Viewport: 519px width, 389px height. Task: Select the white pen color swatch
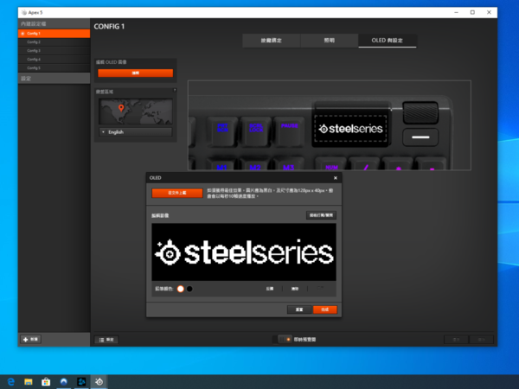(x=182, y=289)
